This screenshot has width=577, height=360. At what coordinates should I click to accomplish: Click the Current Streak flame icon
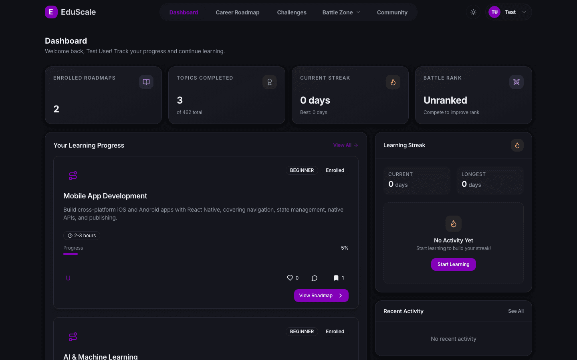[393, 82]
